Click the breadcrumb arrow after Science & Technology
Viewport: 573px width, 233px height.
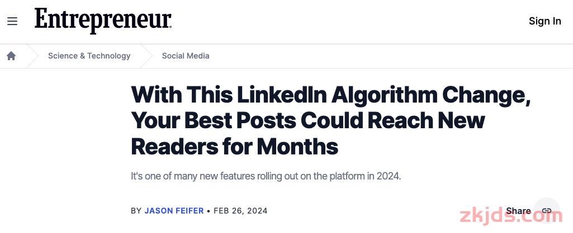146,56
